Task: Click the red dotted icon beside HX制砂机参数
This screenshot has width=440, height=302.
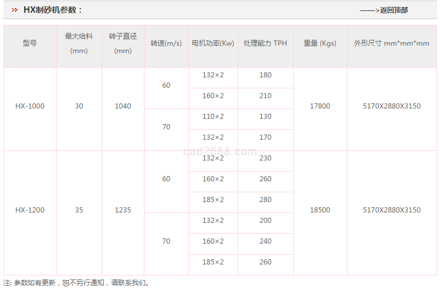Action: coord(14,10)
